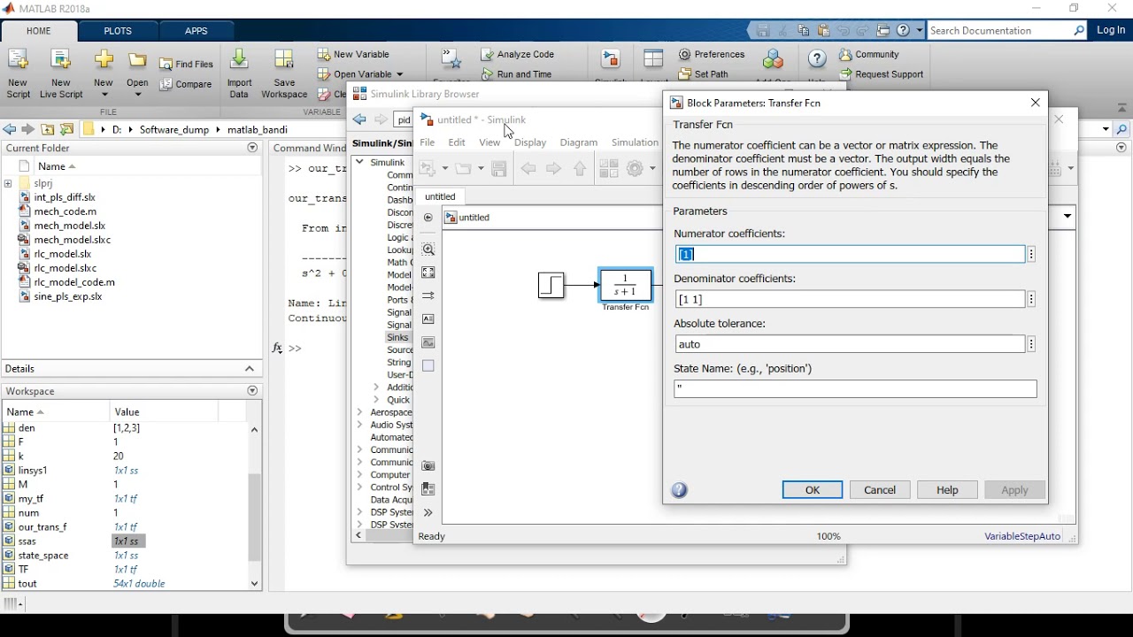Click the Analyze Code tool
The image size is (1133, 637).
tap(518, 54)
